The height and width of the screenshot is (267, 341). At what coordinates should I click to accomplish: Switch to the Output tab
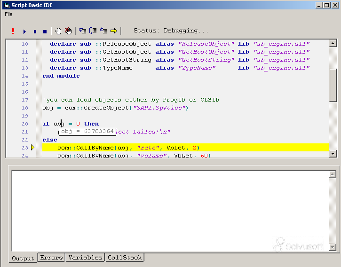(23, 258)
